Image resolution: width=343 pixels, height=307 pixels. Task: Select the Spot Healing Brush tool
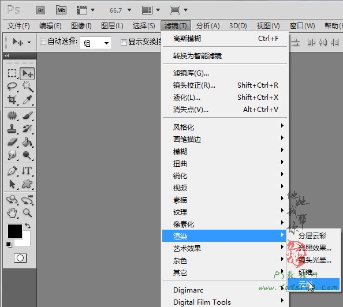click(x=12, y=115)
